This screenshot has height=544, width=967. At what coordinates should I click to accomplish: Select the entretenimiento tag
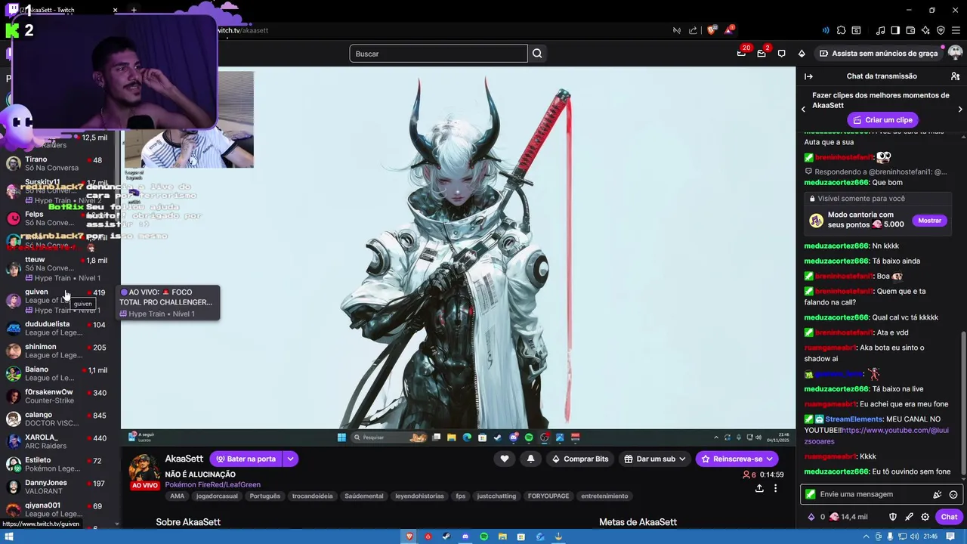pos(604,496)
